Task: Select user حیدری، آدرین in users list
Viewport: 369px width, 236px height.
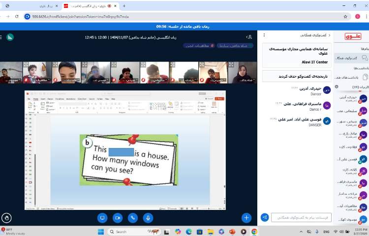Action: 353,98
